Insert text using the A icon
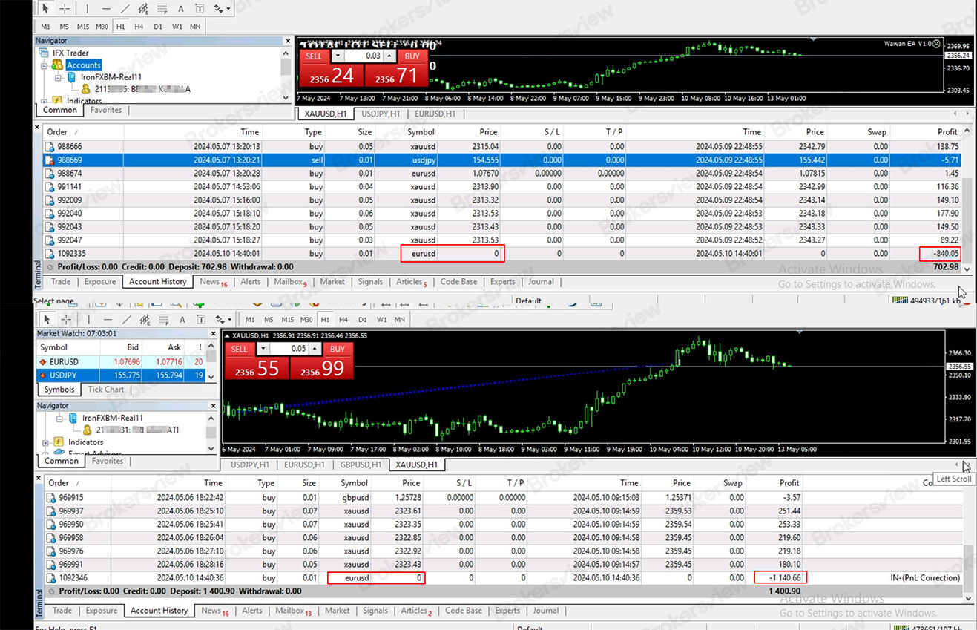The width and height of the screenshot is (977, 630). point(181,8)
